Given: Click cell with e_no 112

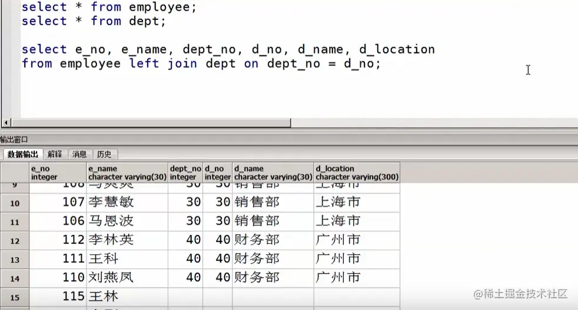Looking at the screenshot, I should coord(58,240).
